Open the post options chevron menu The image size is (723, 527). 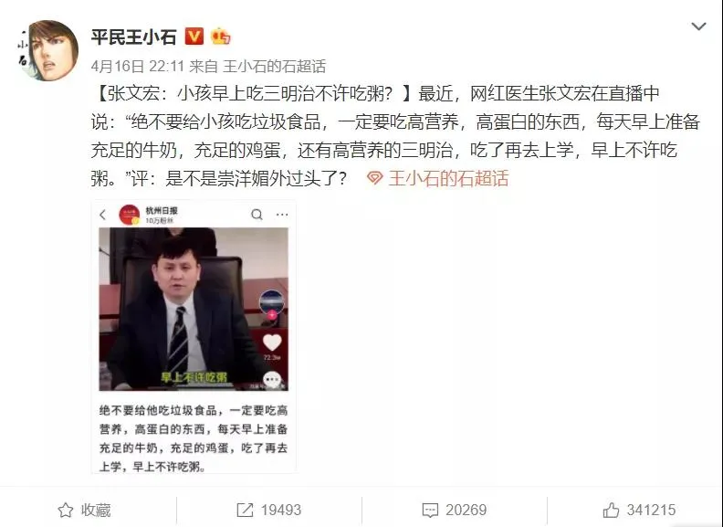698,26
